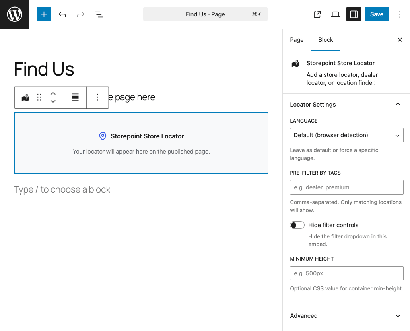Click the Save button
The height and width of the screenshot is (331, 410).
coord(377,14)
